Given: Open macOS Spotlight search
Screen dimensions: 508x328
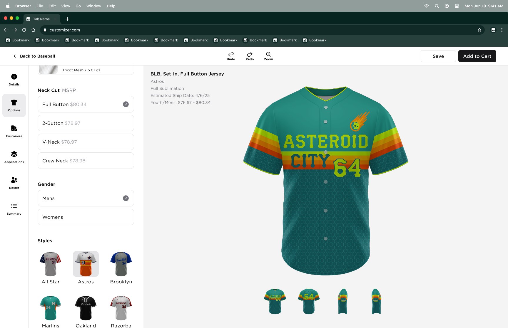Looking at the screenshot, I should coord(437,6).
